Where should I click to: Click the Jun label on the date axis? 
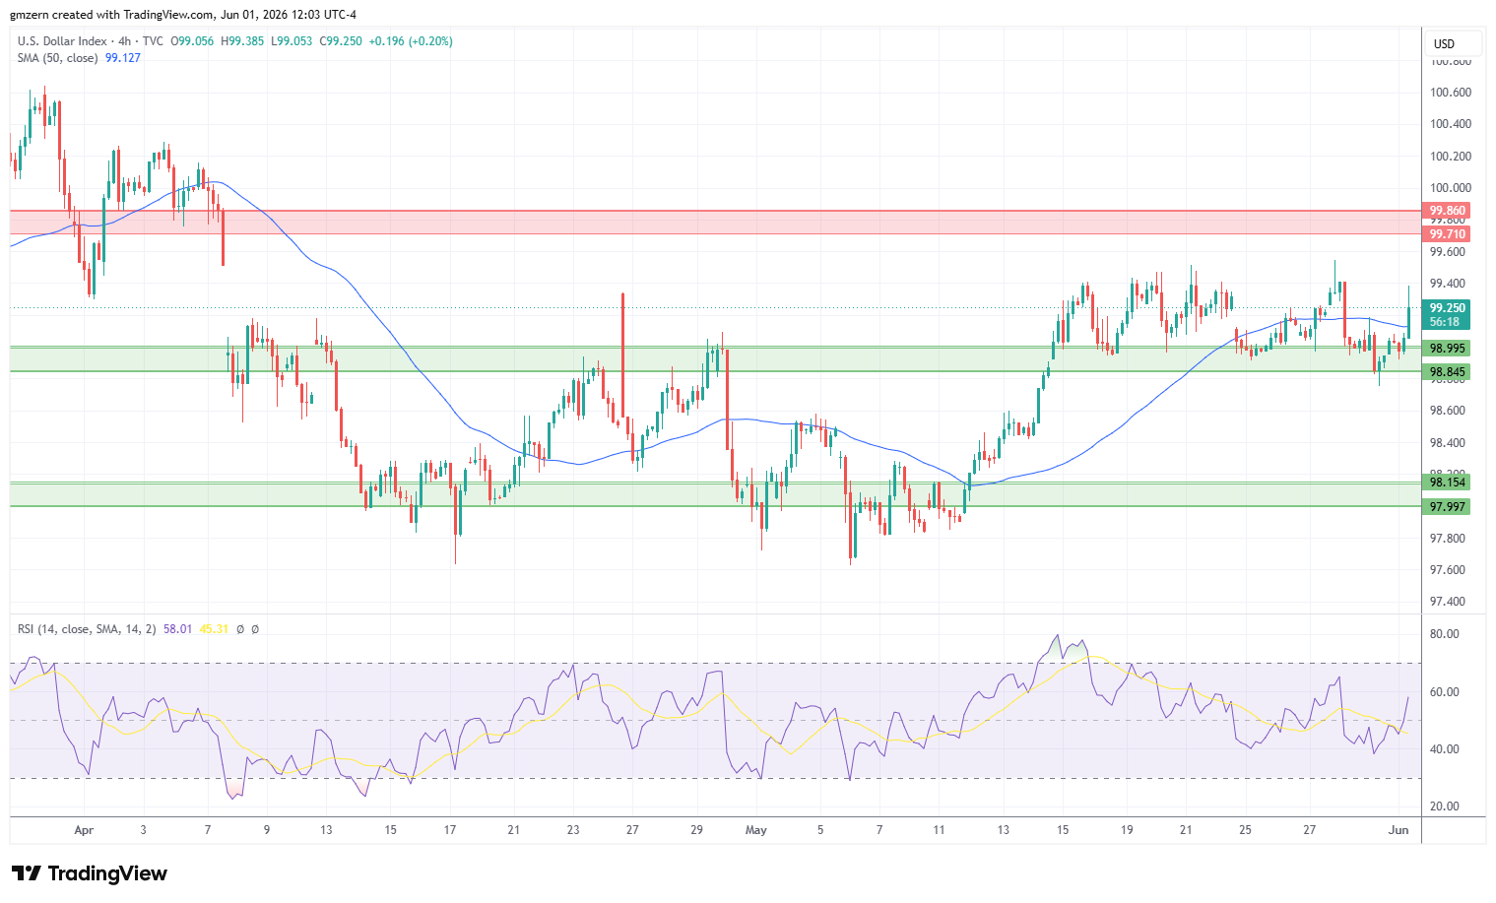pyautogui.click(x=1399, y=830)
